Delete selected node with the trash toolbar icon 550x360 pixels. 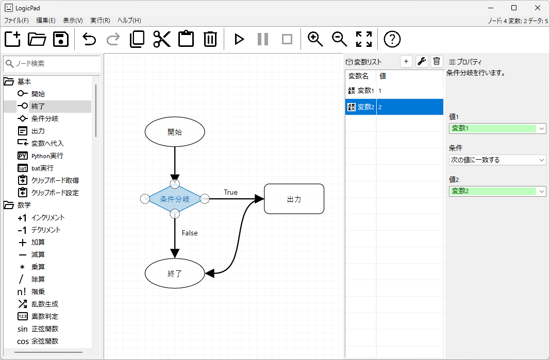[210, 39]
